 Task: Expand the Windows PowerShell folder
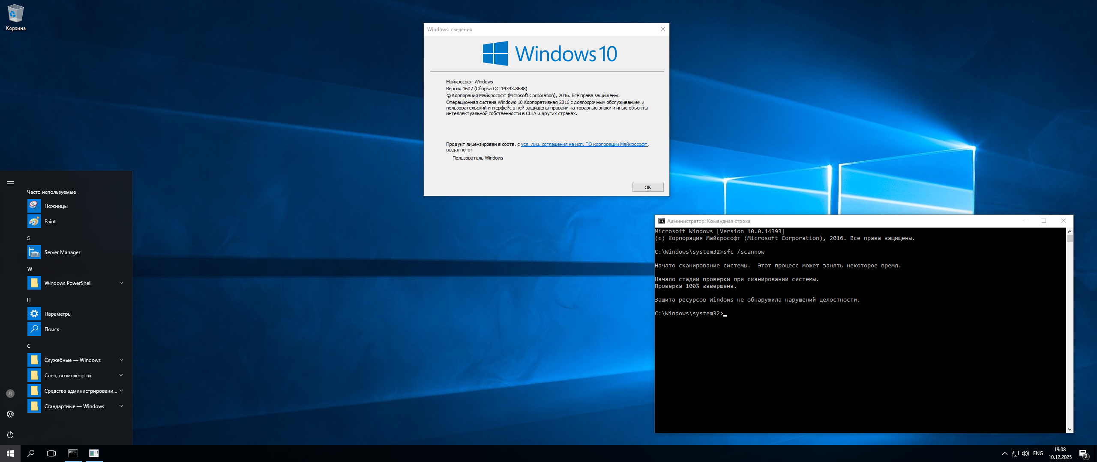tap(121, 283)
